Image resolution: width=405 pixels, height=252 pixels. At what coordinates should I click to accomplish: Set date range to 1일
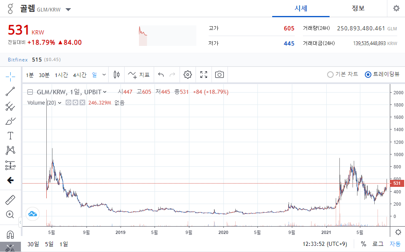click(64, 244)
